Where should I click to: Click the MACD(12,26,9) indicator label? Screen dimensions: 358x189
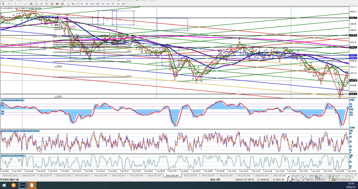click(8, 100)
